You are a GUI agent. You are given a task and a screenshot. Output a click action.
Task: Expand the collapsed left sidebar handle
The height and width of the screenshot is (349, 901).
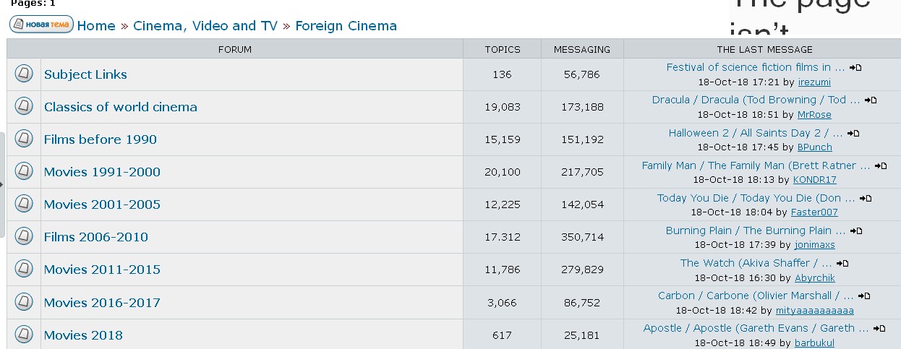click(x=2, y=185)
